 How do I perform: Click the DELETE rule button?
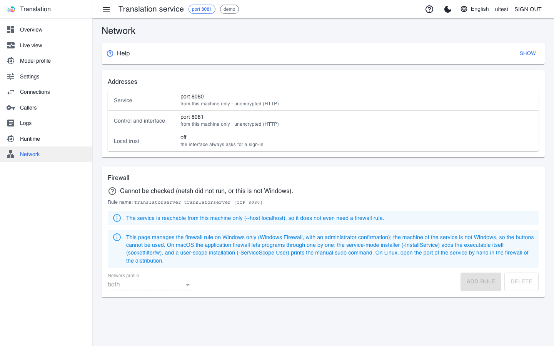click(x=521, y=282)
